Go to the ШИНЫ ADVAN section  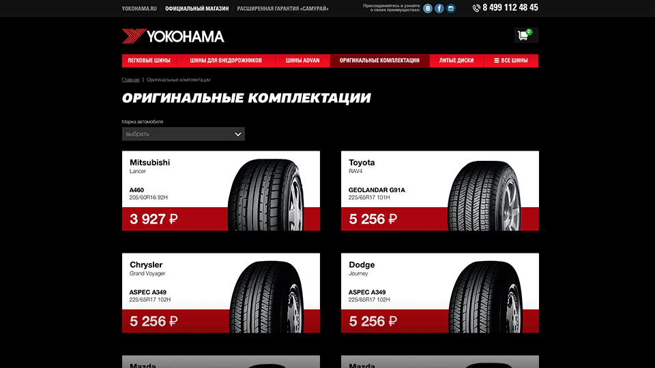click(x=302, y=61)
